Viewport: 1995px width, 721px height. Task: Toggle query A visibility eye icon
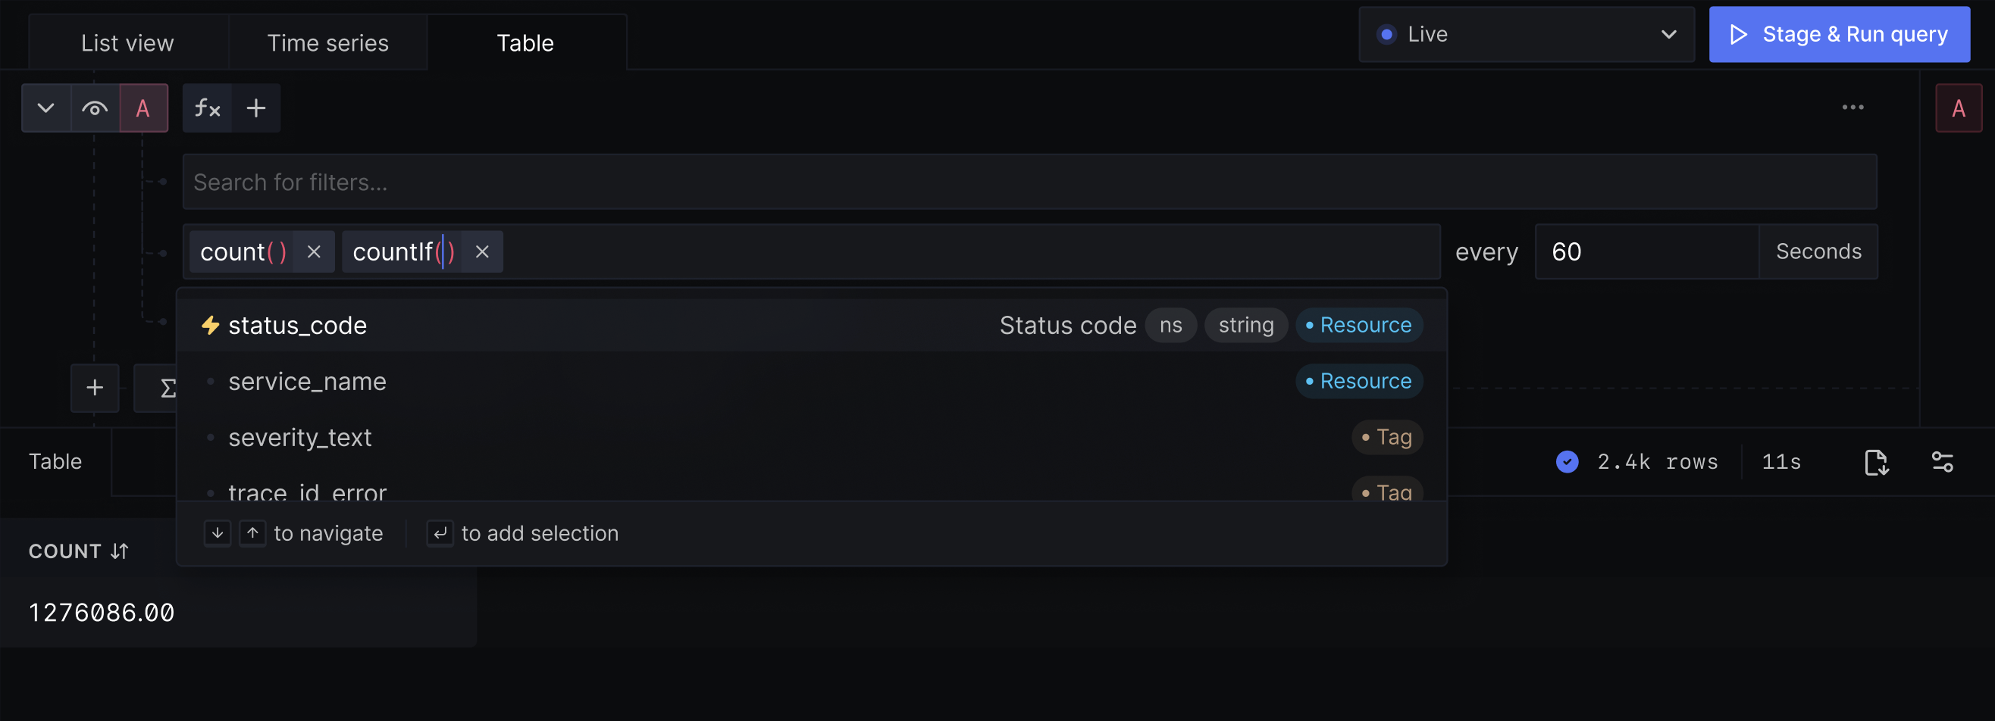(x=96, y=108)
